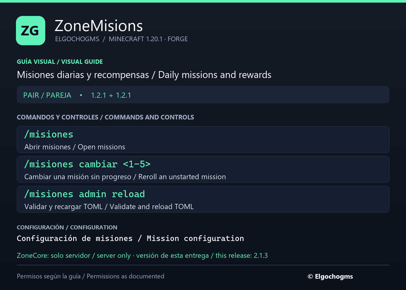Select the /misiones cambiar <1-5> command
The height and width of the screenshot is (290, 406).
[87, 164]
